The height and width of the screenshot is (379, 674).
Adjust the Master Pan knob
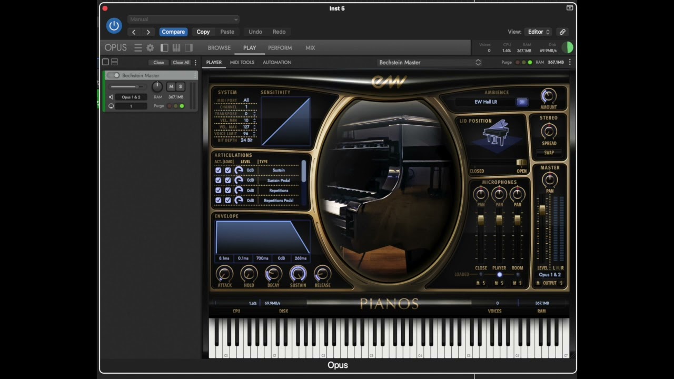click(549, 179)
